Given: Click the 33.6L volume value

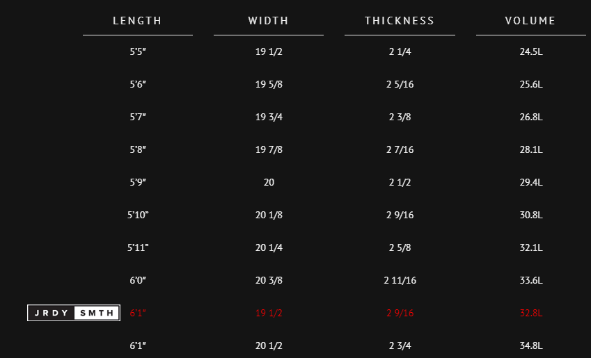Looking at the screenshot, I should pos(531,280).
